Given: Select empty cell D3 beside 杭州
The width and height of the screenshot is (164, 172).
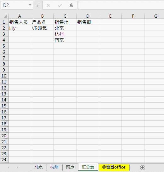Looking at the screenshot, I should coord(88,34).
